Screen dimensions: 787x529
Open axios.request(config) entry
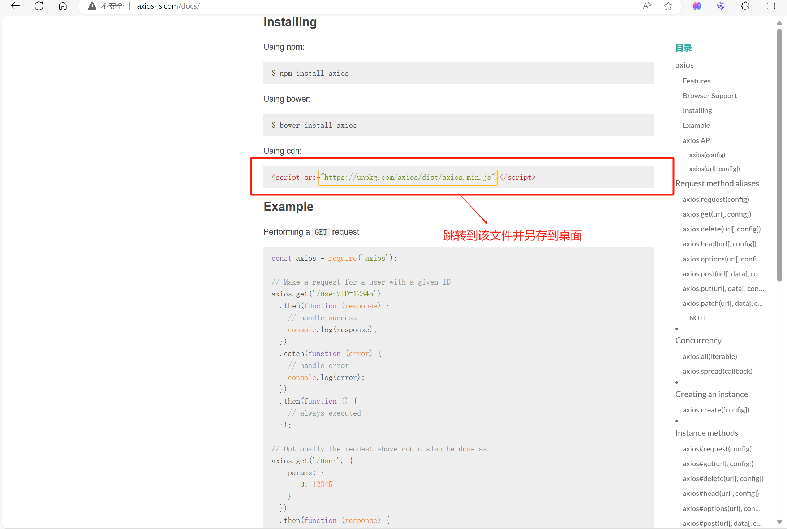click(715, 199)
